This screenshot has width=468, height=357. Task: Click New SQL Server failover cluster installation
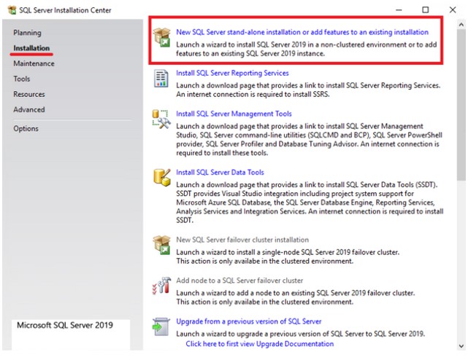tap(242, 240)
